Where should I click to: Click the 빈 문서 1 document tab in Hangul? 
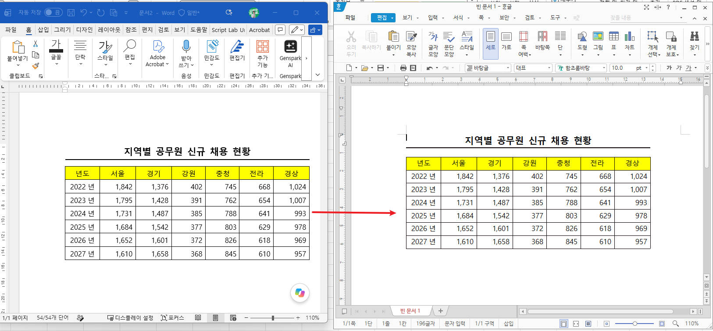click(x=410, y=311)
